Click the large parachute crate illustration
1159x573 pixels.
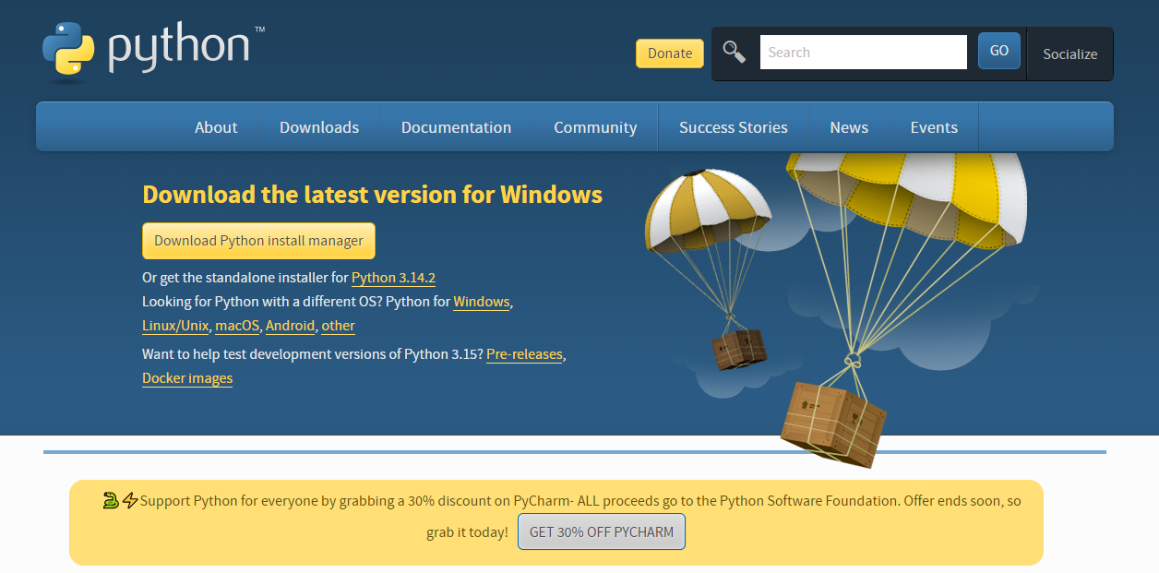click(832, 421)
